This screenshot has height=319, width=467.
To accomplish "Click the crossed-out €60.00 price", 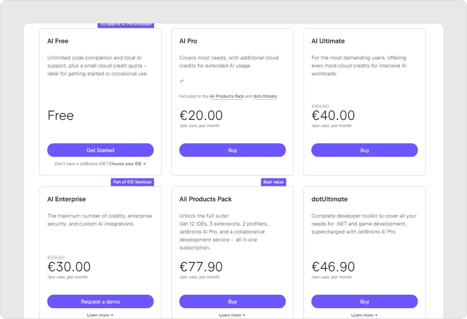I will coord(320,106).
